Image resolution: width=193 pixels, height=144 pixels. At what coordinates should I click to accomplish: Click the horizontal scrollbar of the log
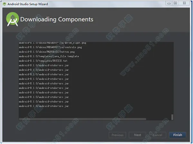[82, 119]
